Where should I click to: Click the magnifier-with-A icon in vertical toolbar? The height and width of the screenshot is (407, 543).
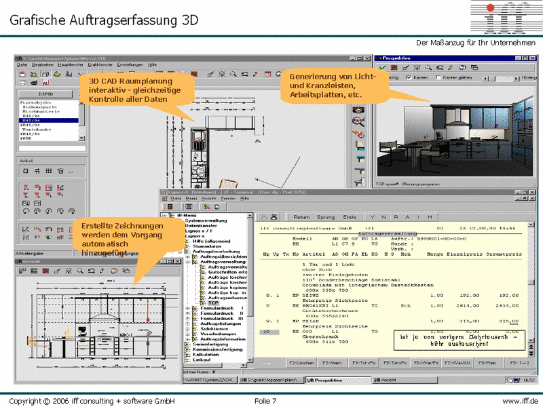pos(358,121)
